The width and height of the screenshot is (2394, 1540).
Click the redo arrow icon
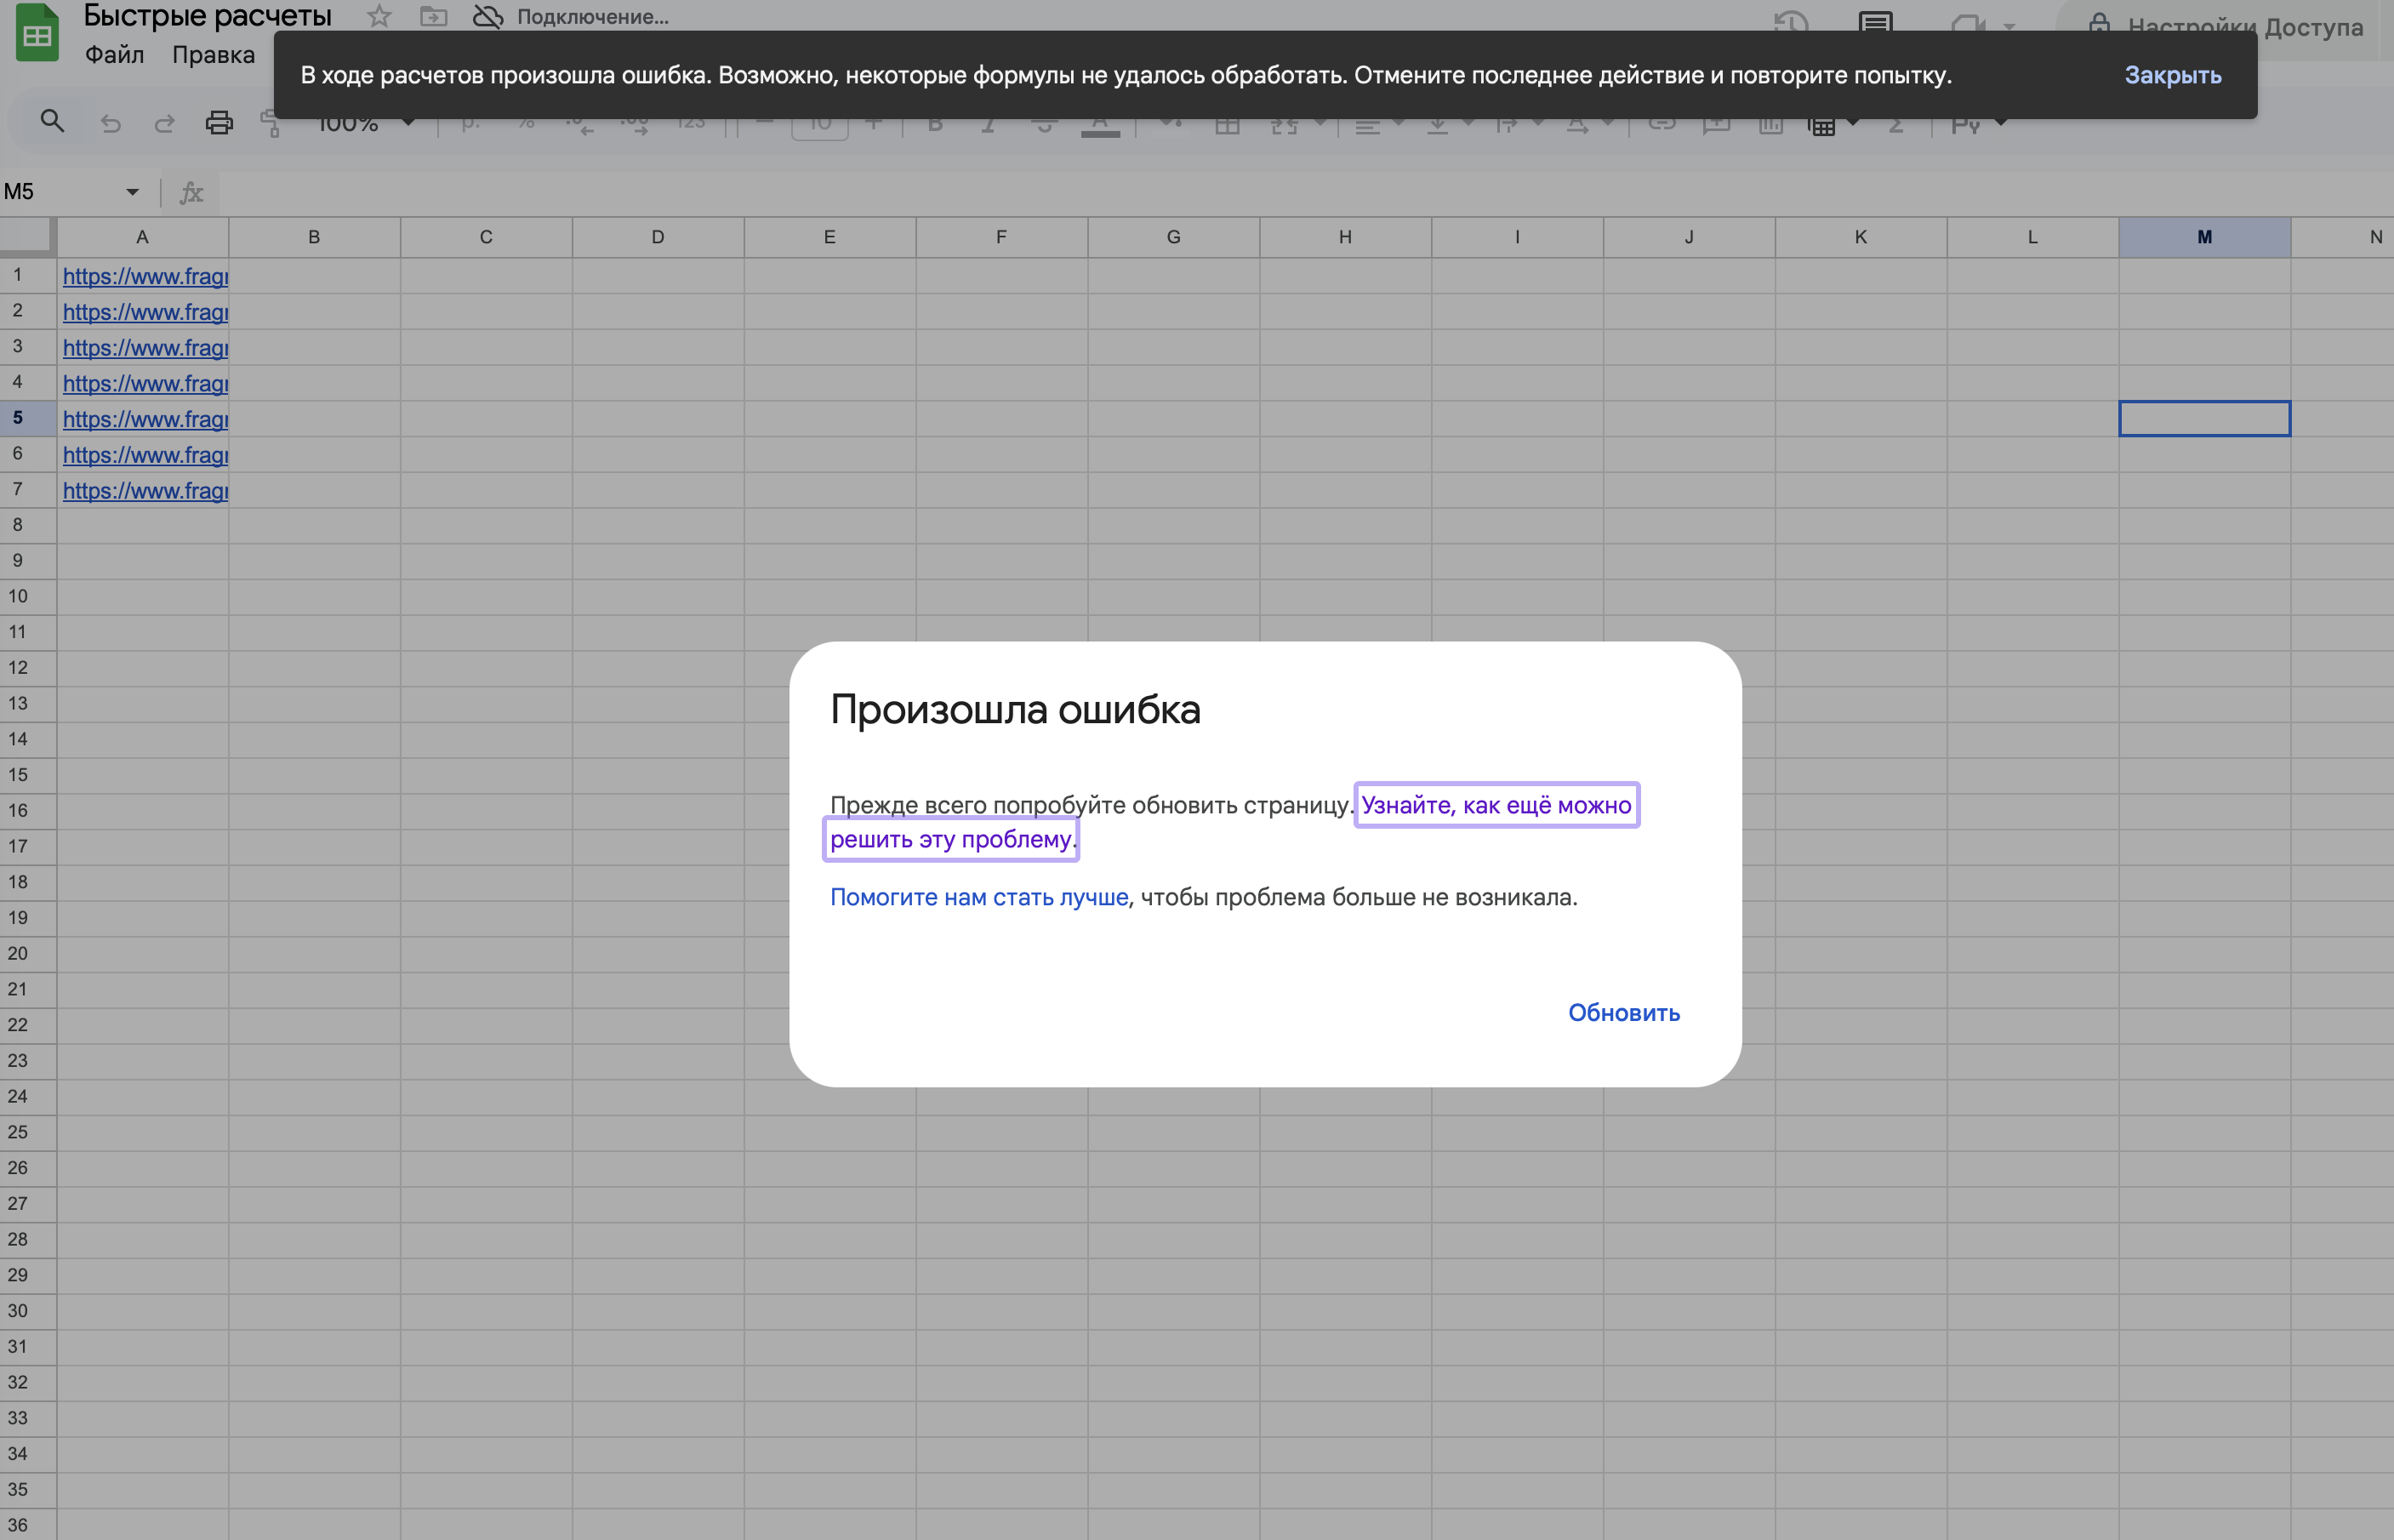tap(164, 123)
